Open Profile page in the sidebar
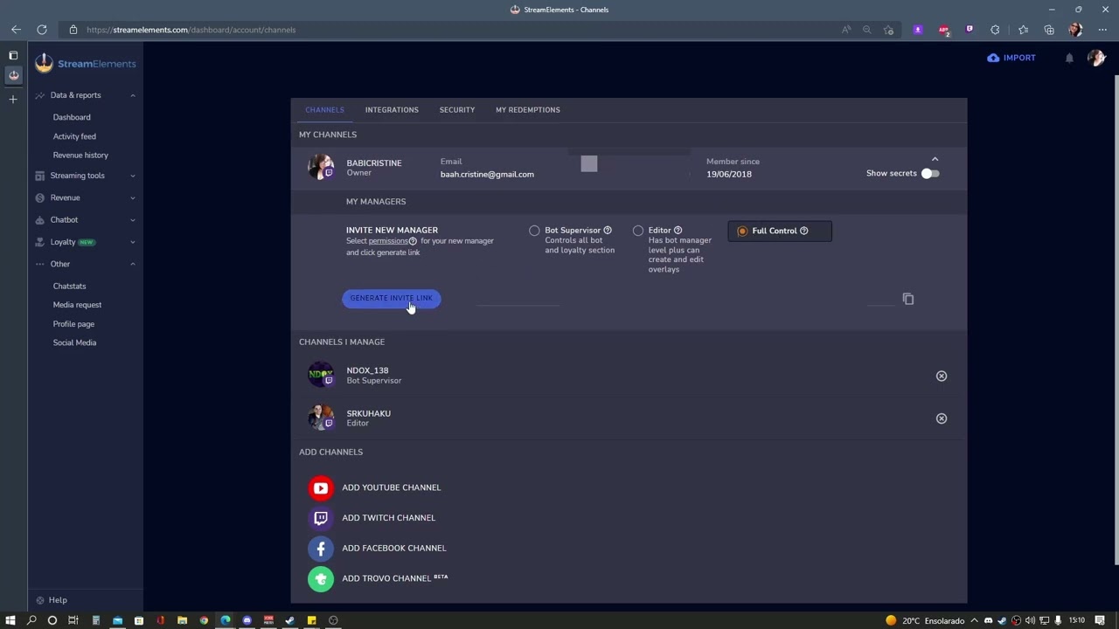The image size is (1119, 629). [x=73, y=324]
